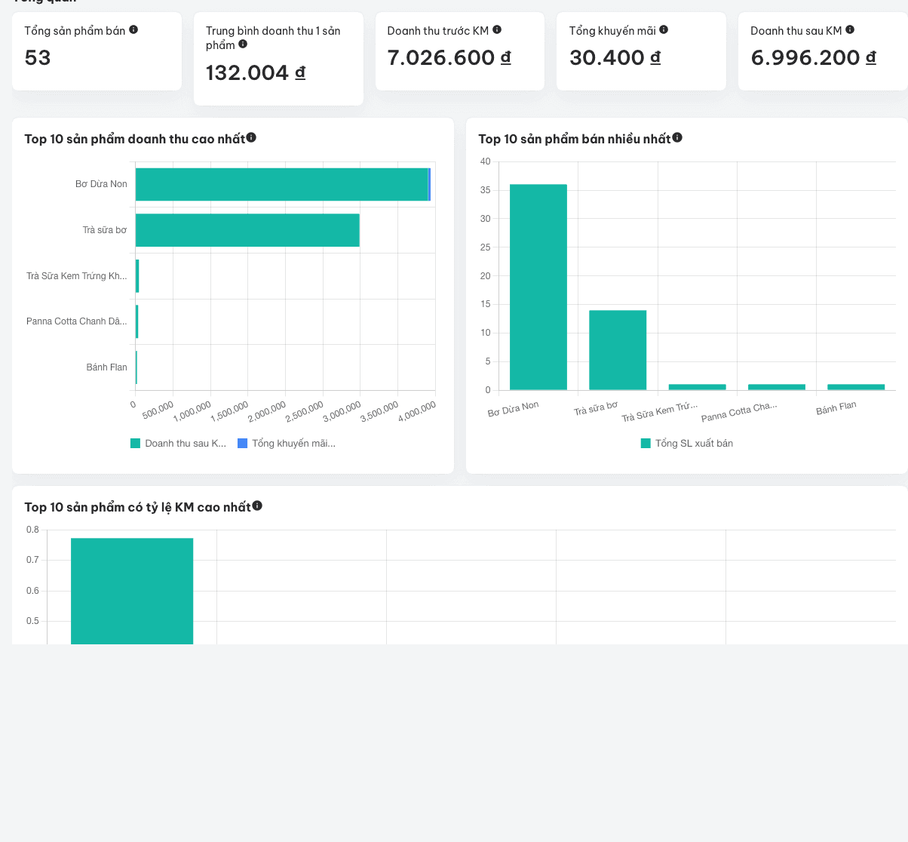The height and width of the screenshot is (842, 908).
Task: Click Bánh Flan label in revenue chart
Action: [x=107, y=367]
